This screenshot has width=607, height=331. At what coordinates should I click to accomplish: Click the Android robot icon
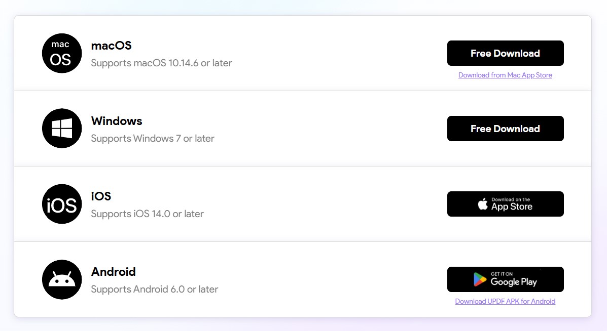61,279
